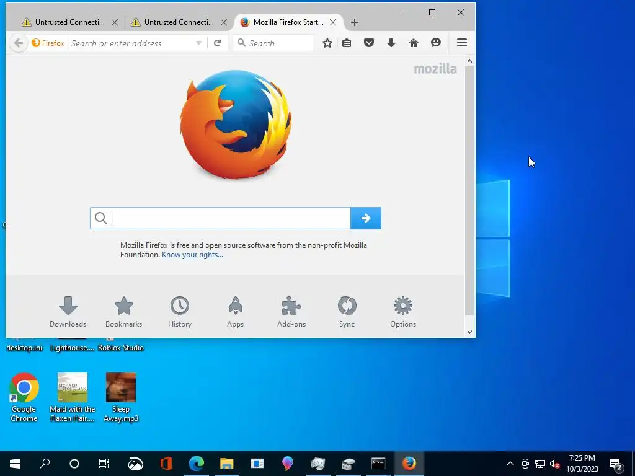Click into the start page search box
The image size is (635, 476).
[x=220, y=218]
